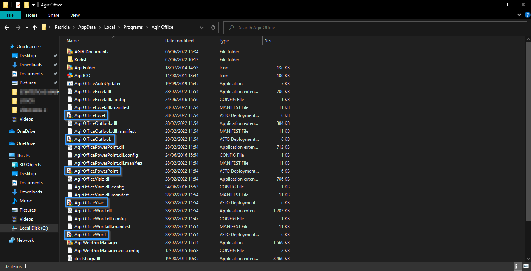
Task: Click the AgirOfficeVisio VSTO deployment icon
Action: [x=70, y=203]
